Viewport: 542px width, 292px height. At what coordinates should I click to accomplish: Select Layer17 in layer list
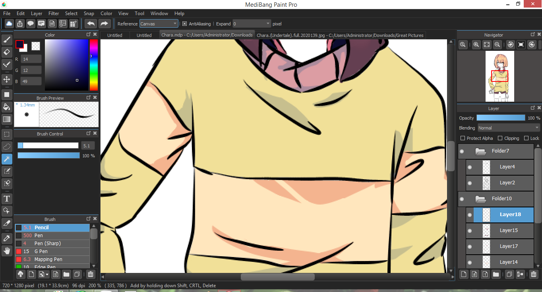(x=500, y=246)
